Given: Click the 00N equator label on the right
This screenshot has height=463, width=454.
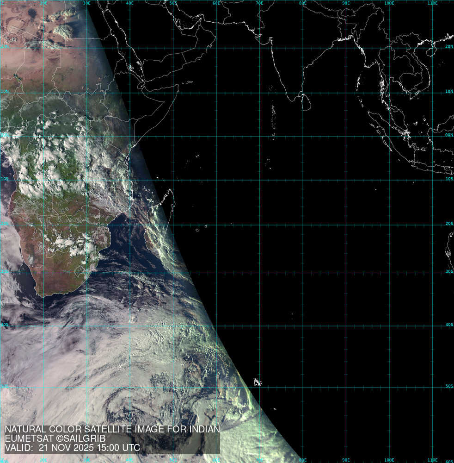Looking at the screenshot, I should click(x=448, y=136).
